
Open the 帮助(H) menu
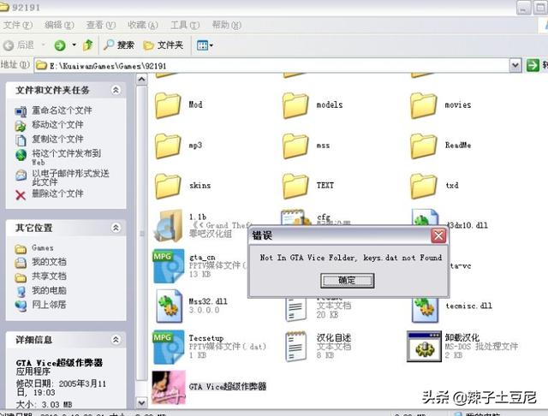[227, 25]
